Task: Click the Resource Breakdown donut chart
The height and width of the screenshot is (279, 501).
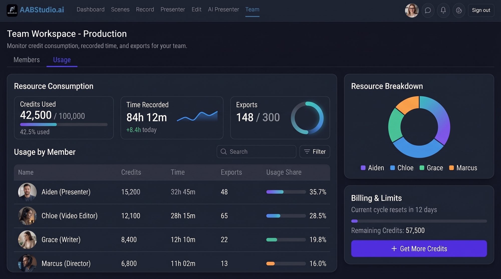Action: pos(419,127)
